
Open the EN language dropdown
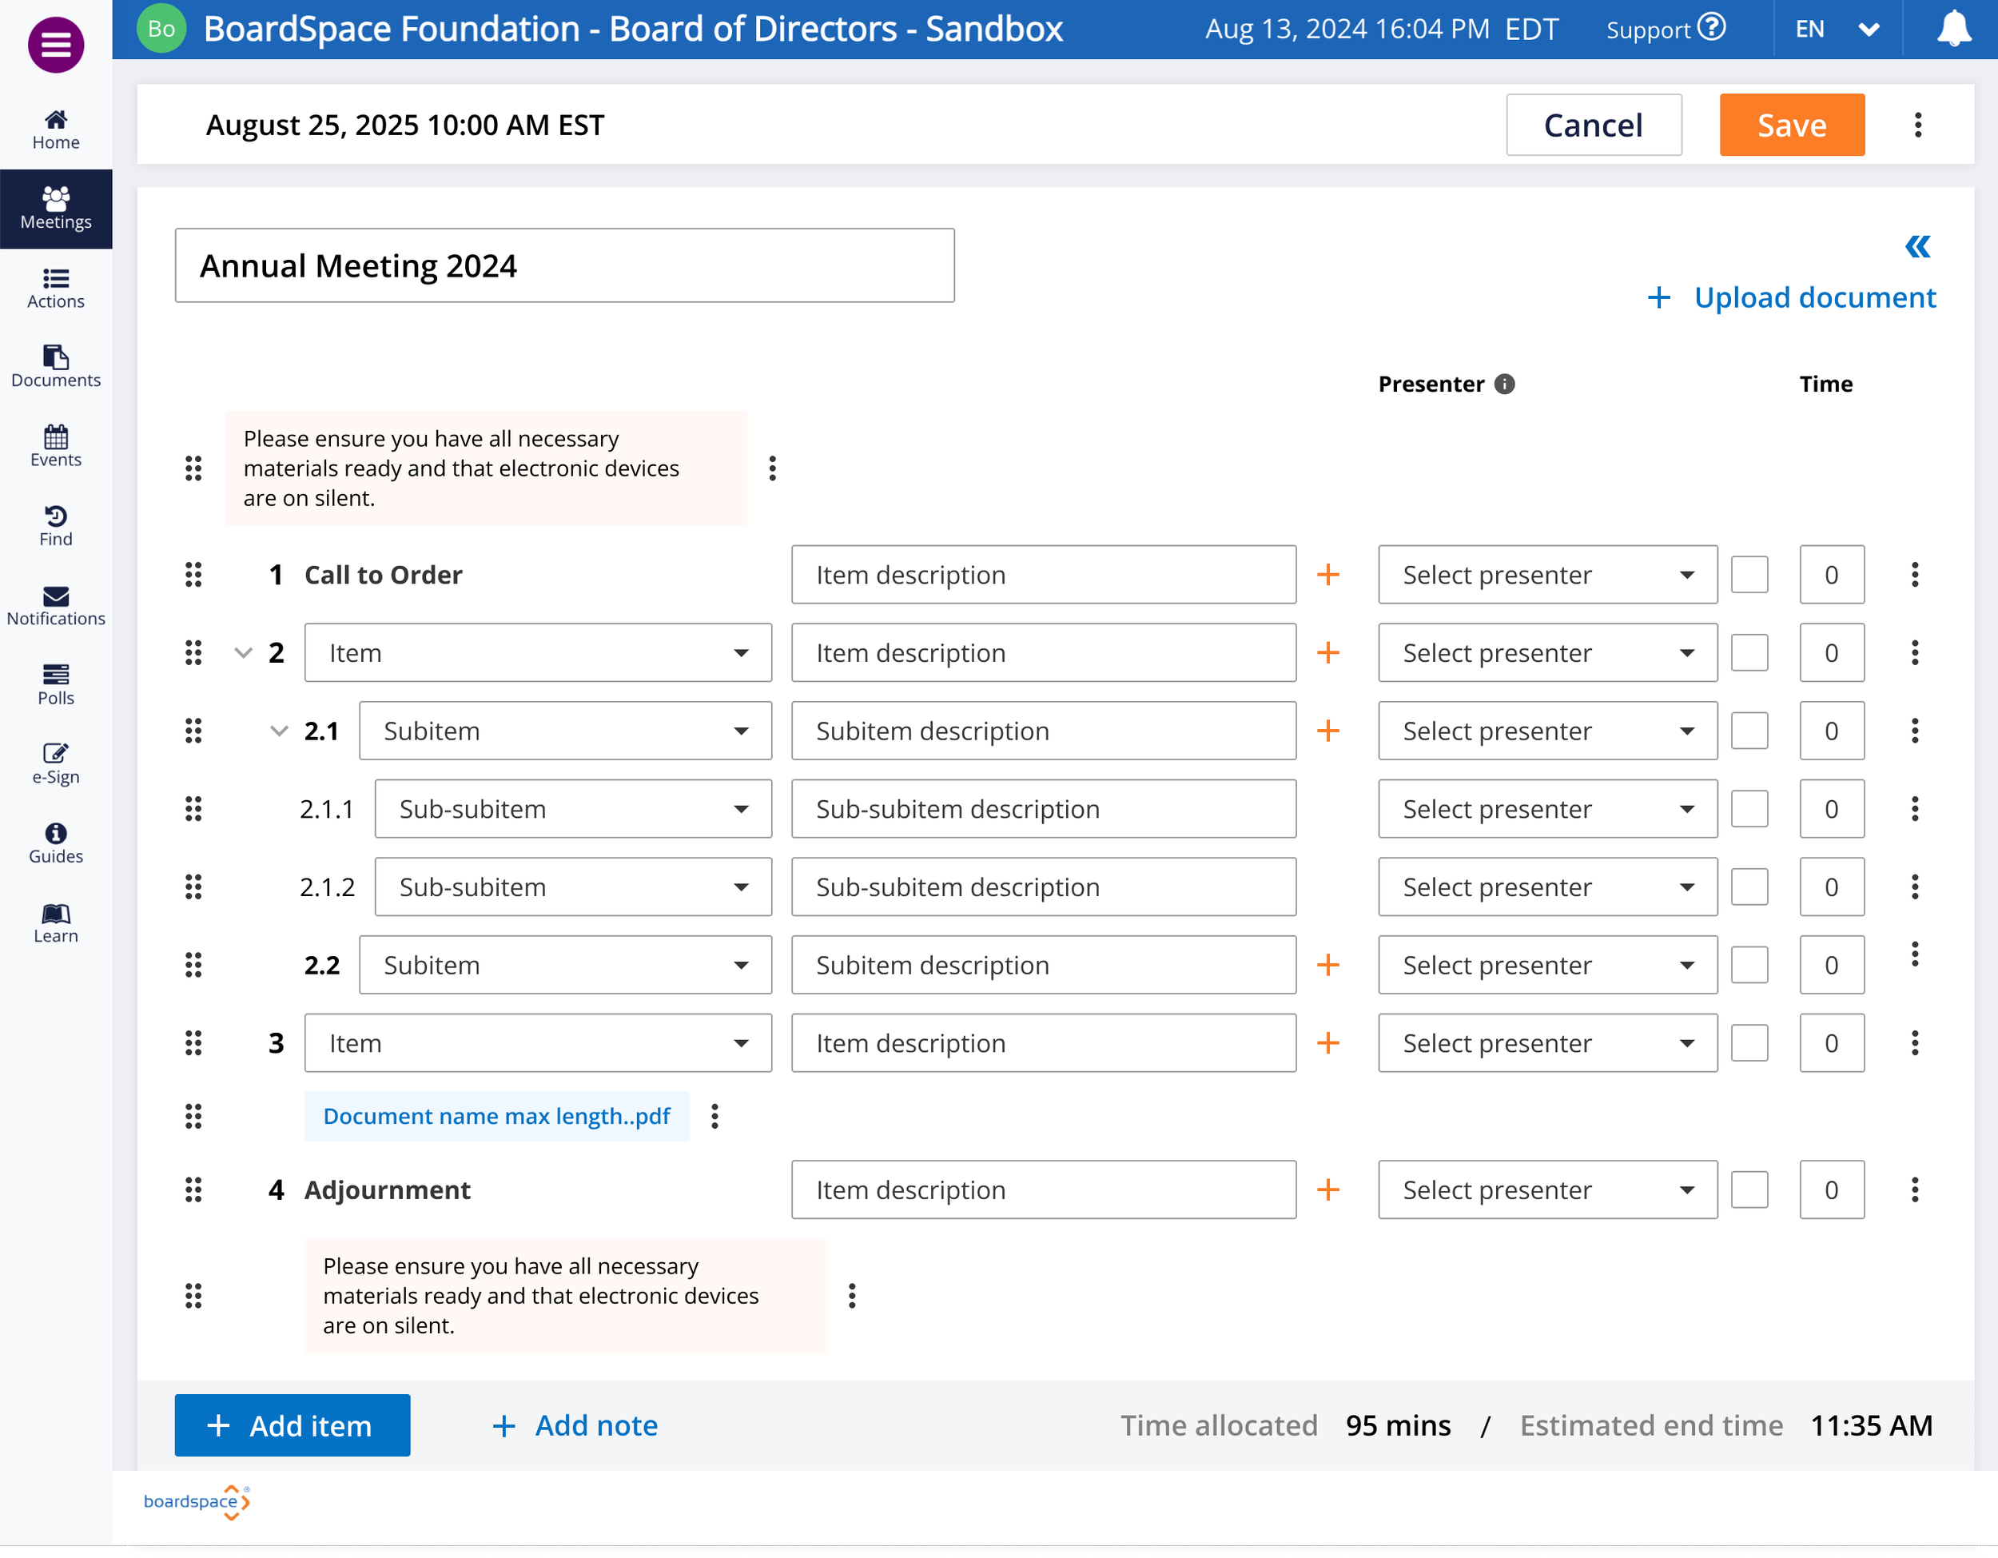[1837, 30]
